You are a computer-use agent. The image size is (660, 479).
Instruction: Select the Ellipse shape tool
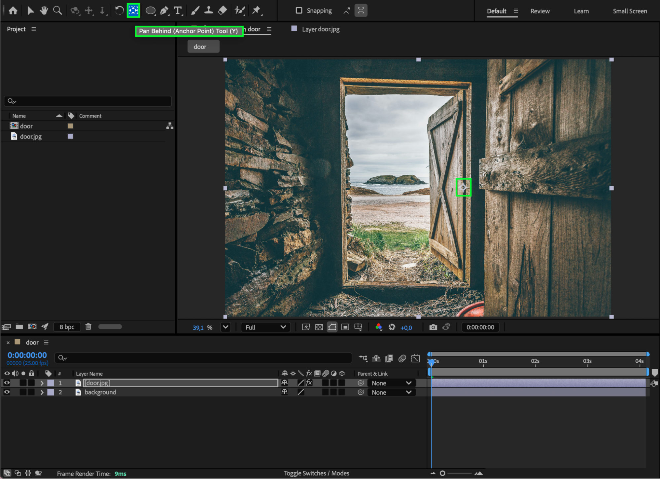click(150, 11)
